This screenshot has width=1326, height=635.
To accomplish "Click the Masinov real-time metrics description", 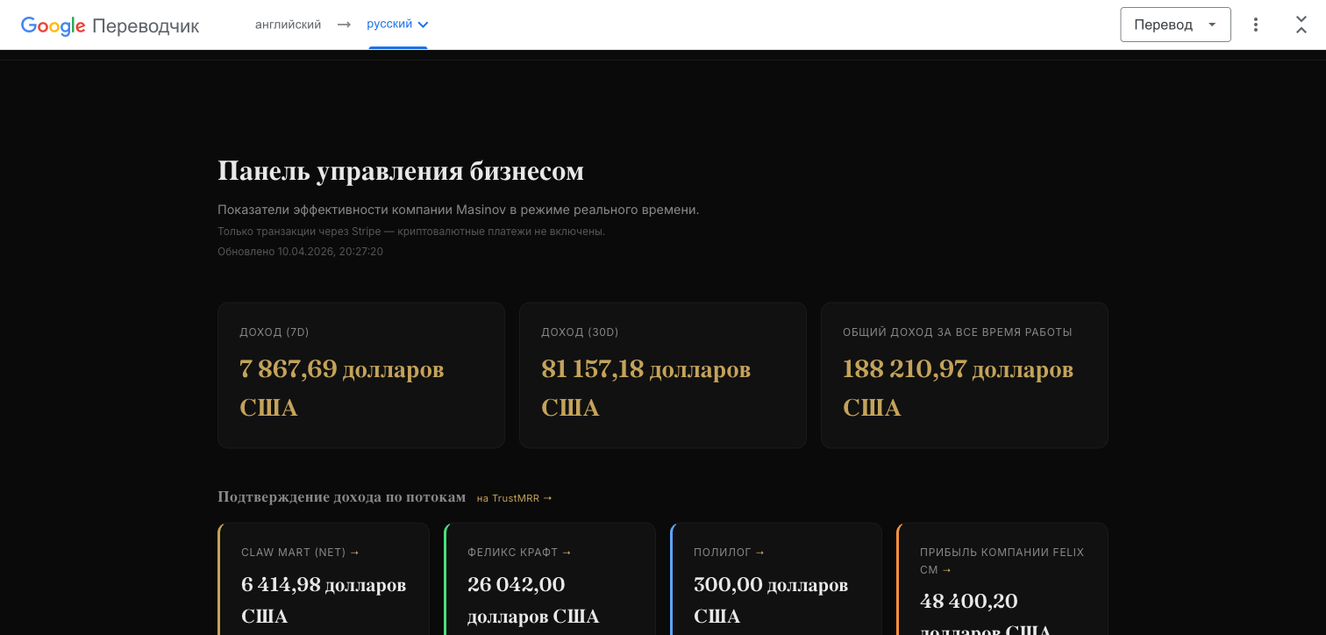I will [459, 210].
